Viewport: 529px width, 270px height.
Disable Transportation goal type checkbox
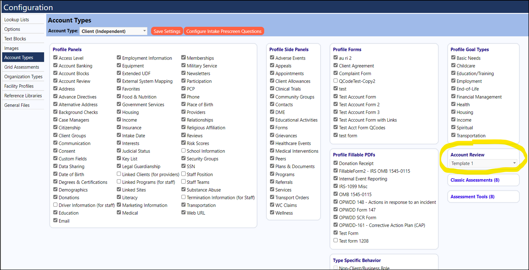[453, 135]
